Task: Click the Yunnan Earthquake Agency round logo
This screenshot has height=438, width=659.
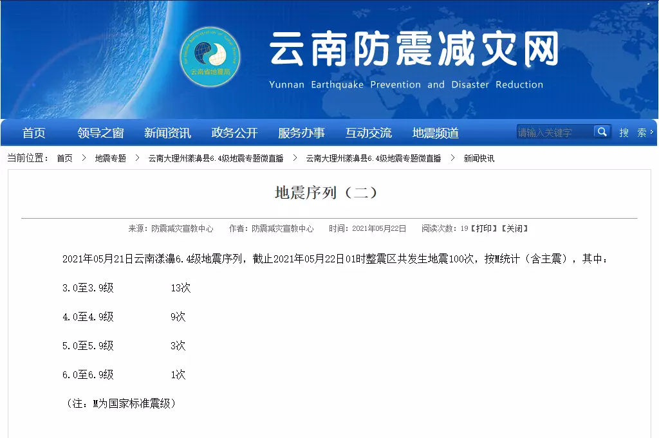Action: point(209,57)
